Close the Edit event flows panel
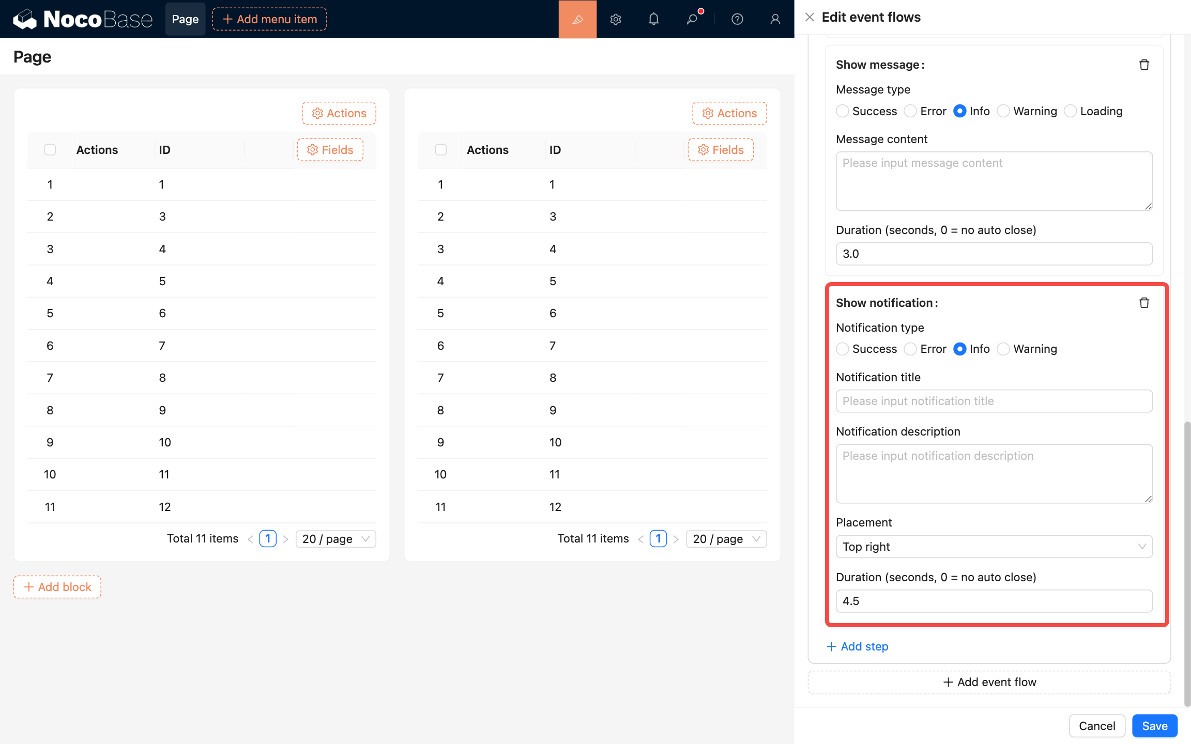This screenshot has height=744, width=1191. point(810,17)
